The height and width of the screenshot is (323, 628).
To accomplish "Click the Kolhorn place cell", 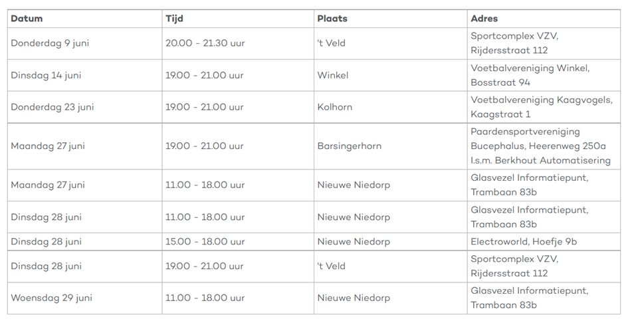I will 335,107.
